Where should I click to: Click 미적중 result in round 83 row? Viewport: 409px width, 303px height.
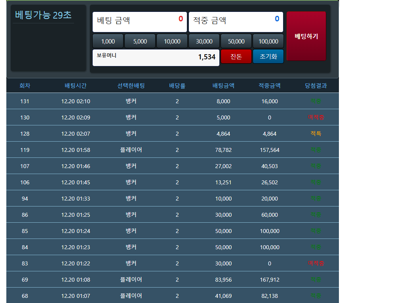coord(316,263)
